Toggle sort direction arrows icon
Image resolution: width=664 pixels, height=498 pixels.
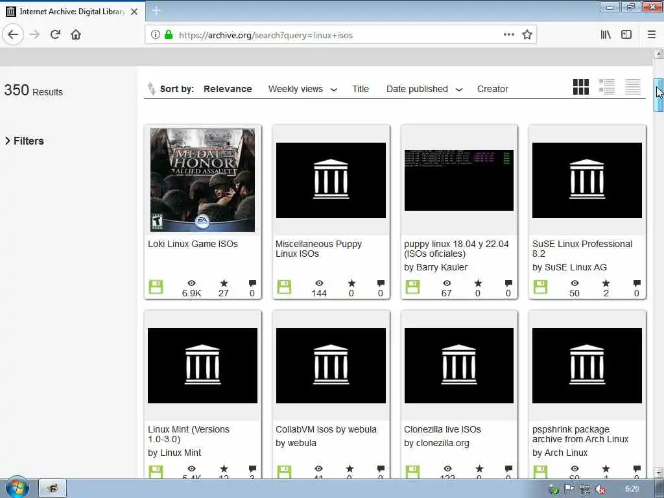[151, 88]
